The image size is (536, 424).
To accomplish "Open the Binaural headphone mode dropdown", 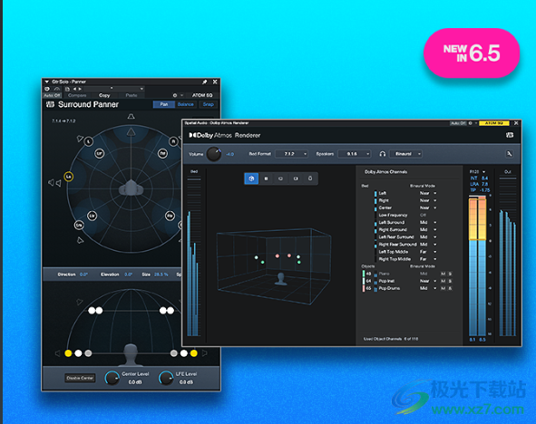I will (x=405, y=154).
